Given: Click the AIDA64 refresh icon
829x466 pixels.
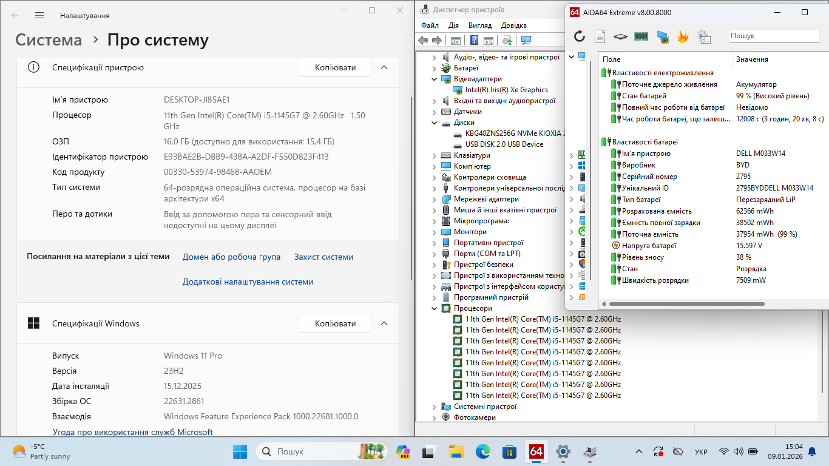Looking at the screenshot, I should tap(580, 37).
